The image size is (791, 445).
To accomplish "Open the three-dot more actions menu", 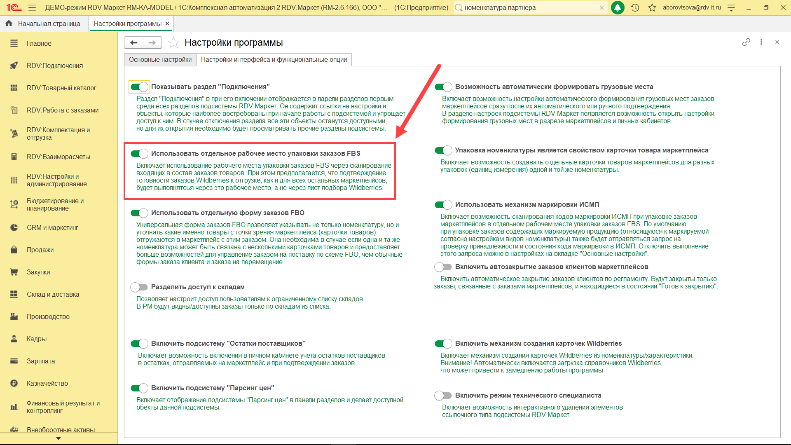I will pyautogui.click(x=761, y=42).
